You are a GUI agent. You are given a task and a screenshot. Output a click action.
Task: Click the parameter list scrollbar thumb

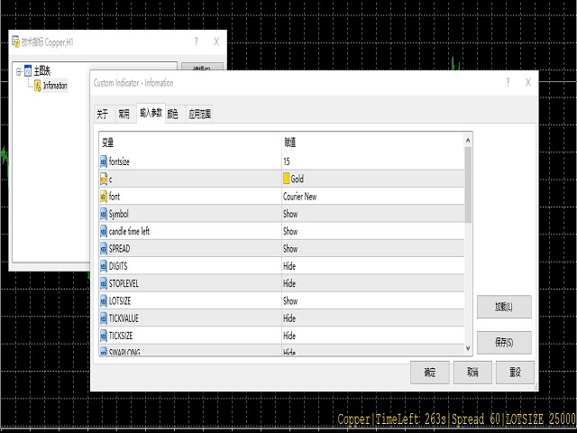click(468, 184)
